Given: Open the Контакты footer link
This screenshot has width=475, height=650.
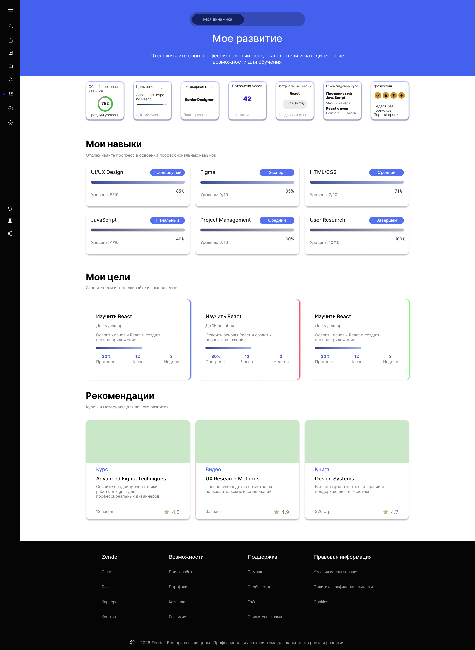Looking at the screenshot, I should 110,617.
